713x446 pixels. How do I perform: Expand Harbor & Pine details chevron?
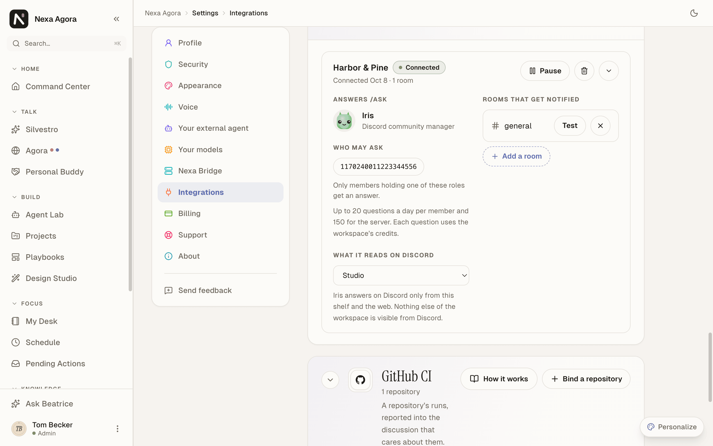(x=609, y=71)
